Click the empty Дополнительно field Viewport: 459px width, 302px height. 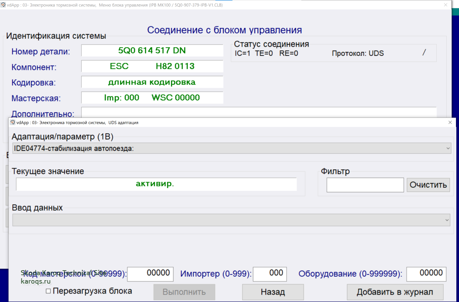(x=259, y=113)
